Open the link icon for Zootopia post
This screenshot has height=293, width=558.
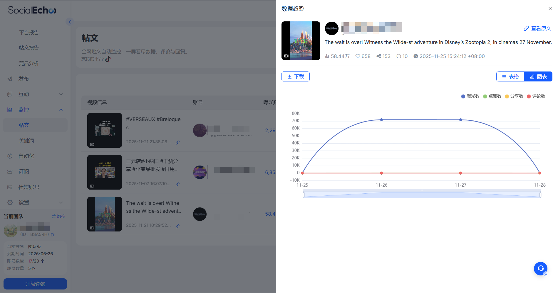[x=177, y=226]
